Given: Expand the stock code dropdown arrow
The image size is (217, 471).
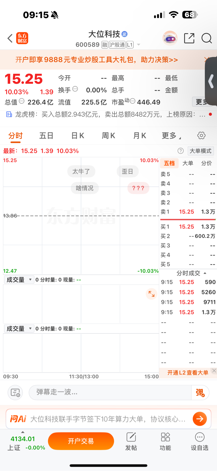Looking at the screenshot, I should [x=138, y=45].
